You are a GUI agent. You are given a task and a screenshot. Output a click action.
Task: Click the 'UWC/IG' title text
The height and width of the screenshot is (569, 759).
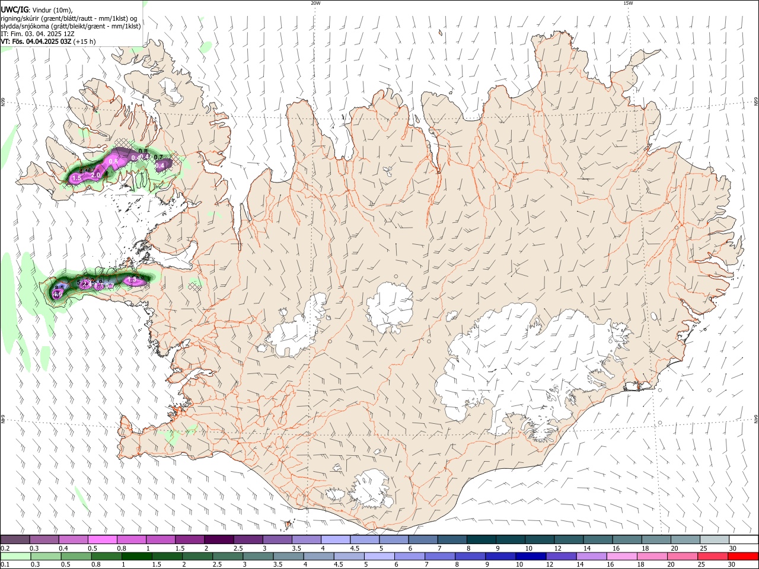[14, 9]
